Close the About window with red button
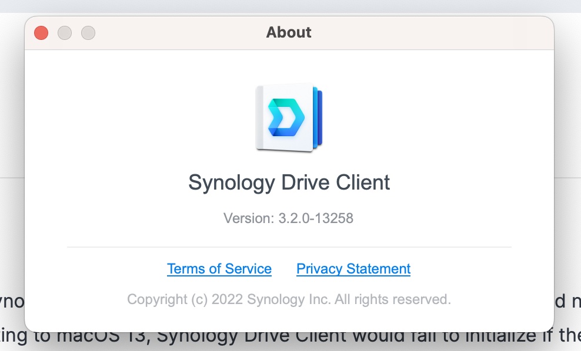 pyautogui.click(x=41, y=33)
